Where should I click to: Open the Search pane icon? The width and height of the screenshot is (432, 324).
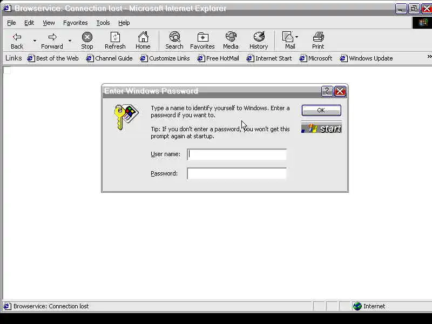point(174,37)
